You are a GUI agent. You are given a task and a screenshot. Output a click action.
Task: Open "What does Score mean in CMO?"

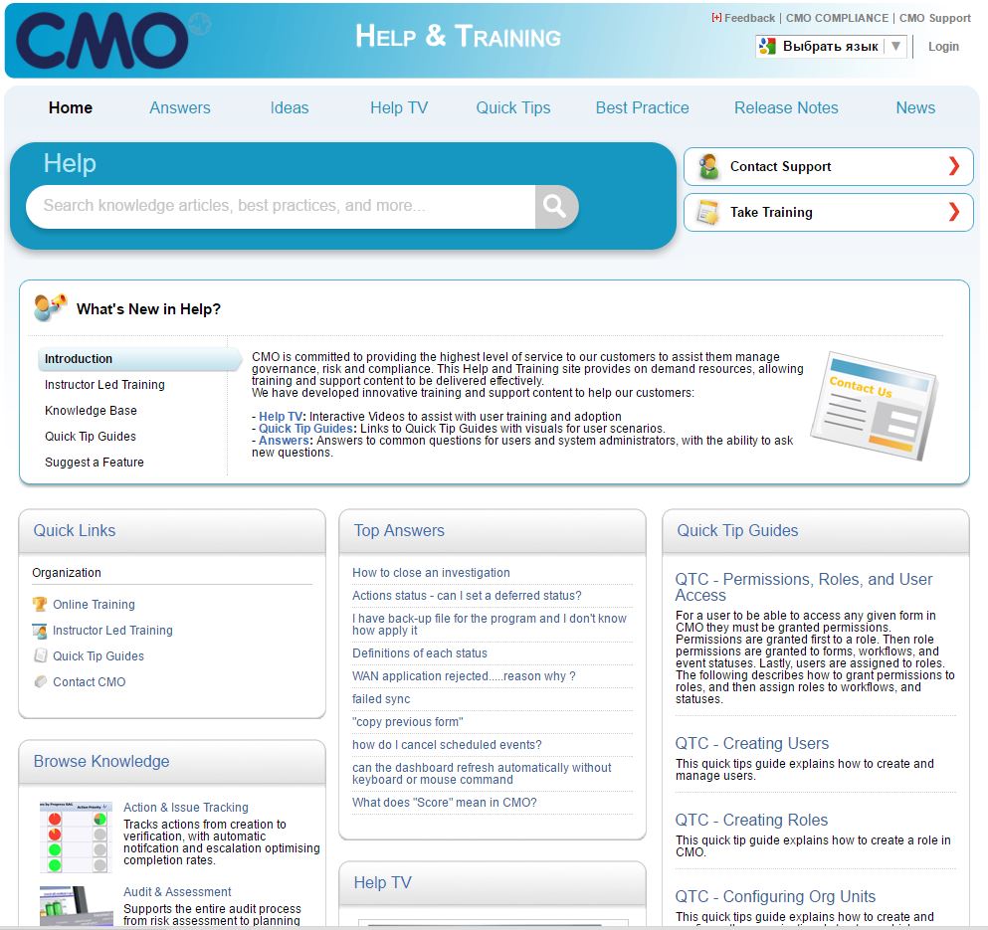(x=444, y=802)
